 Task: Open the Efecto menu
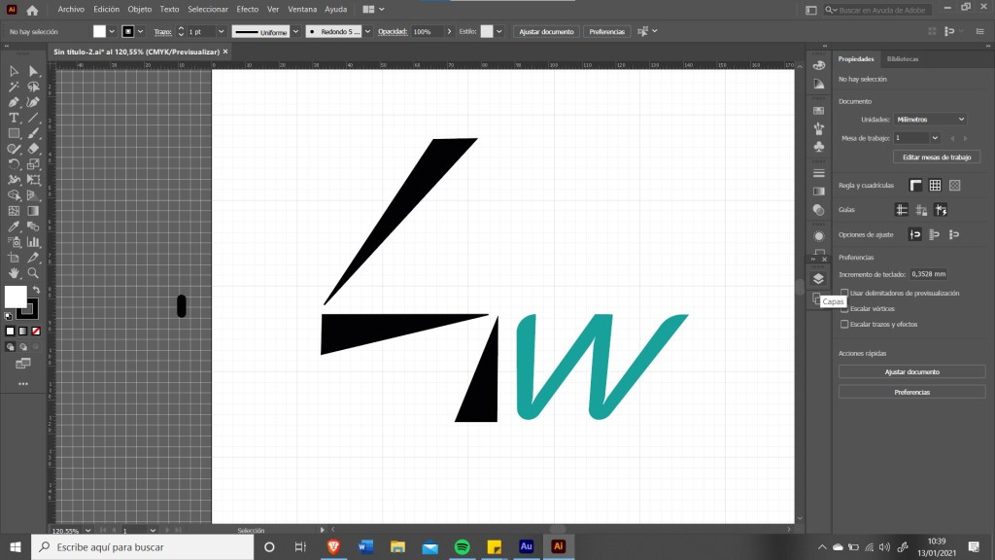pos(248,9)
